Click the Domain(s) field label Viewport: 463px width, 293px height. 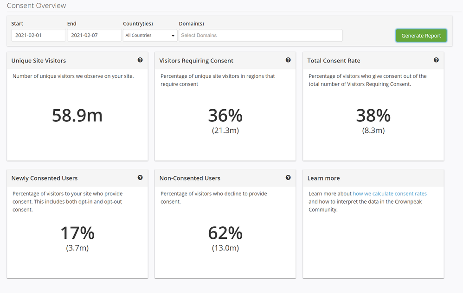191,24
